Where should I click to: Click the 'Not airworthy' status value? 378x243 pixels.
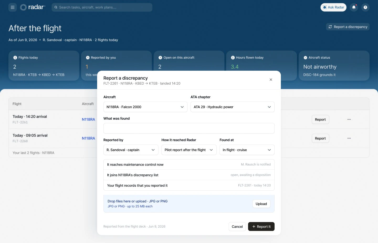coord(320,67)
